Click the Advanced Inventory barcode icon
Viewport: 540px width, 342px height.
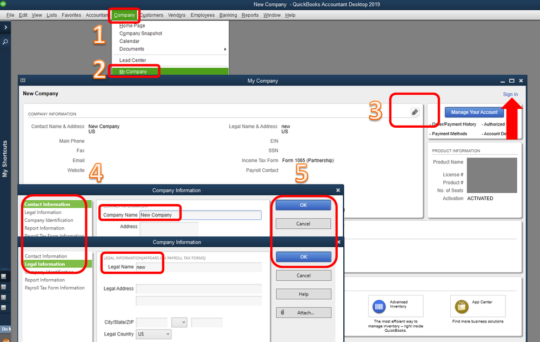379,306
